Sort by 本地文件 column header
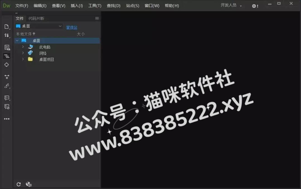The height and width of the screenshot is (189, 301). pos(26,34)
